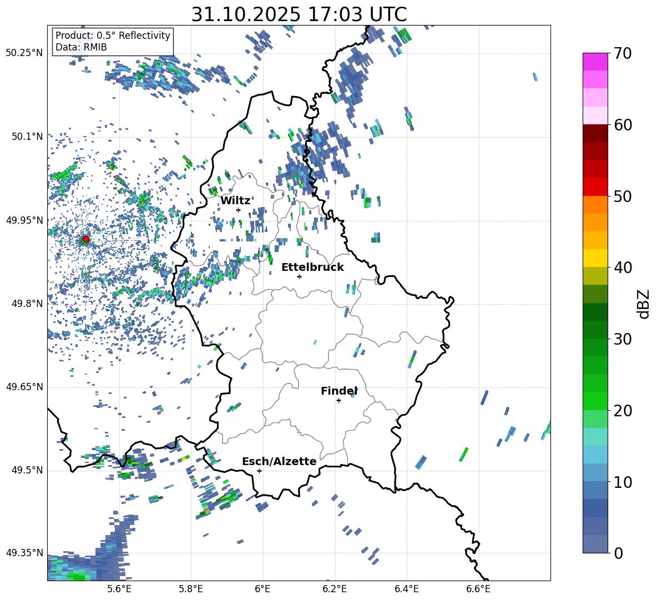Click the Findel city label
This screenshot has height=600, width=657.
point(339,391)
